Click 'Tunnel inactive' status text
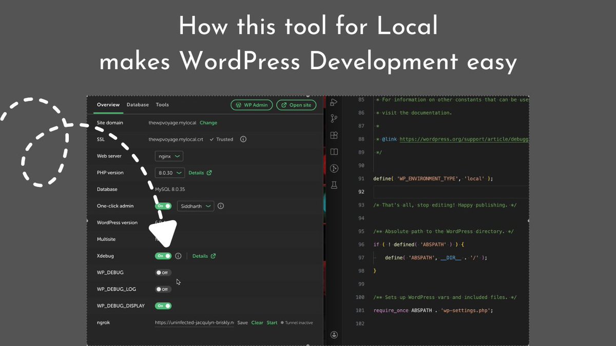Image resolution: width=616 pixels, height=346 pixels. click(x=299, y=322)
